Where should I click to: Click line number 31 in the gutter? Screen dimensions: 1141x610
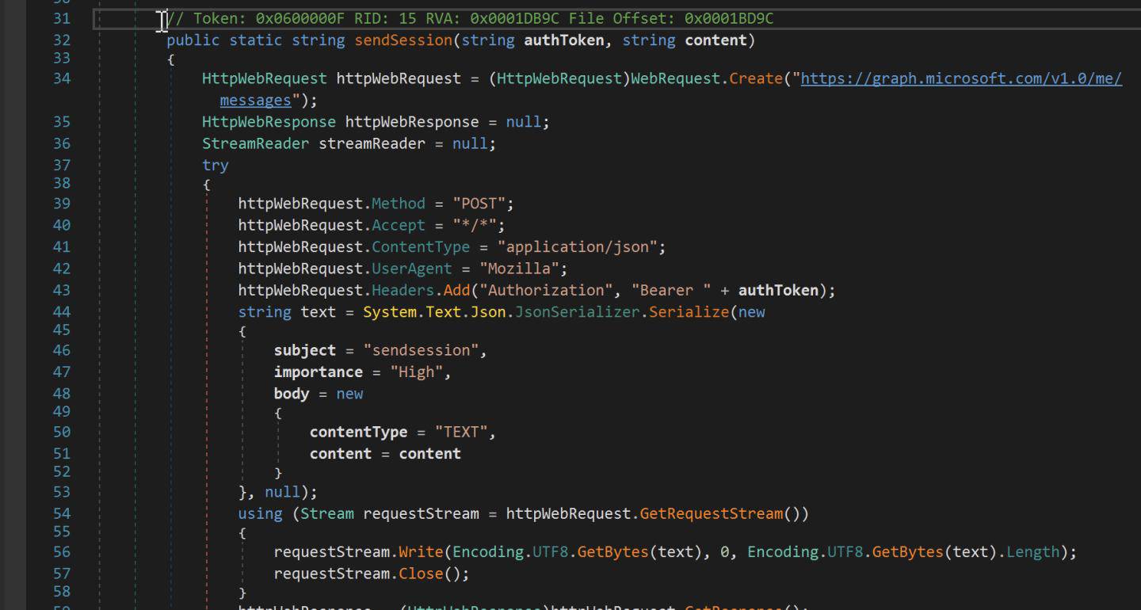[61, 18]
